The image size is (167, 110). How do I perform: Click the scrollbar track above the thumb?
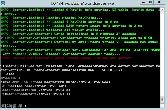pos(162,53)
